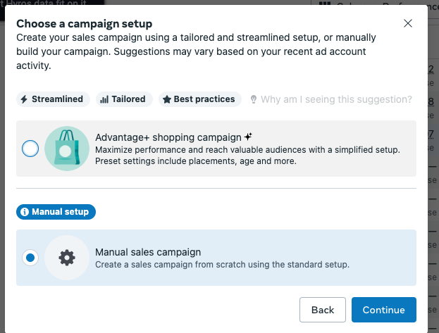Click the Streamlined tag pill

(53, 99)
